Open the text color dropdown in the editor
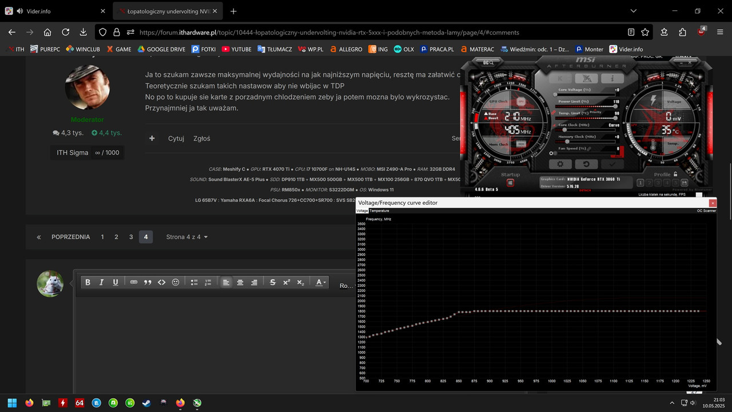732x412 pixels. tap(321, 282)
